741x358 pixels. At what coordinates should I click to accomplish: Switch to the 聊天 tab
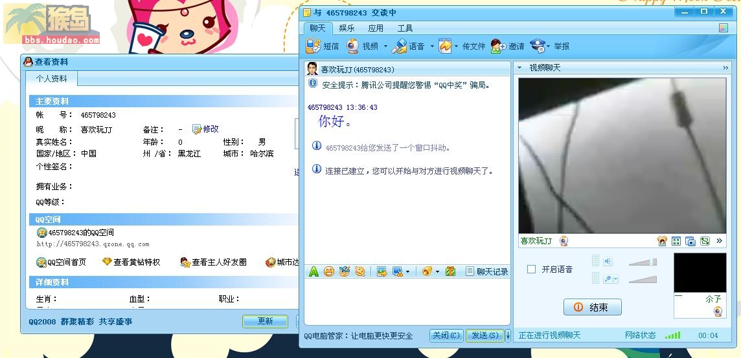click(x=318, y=28)
